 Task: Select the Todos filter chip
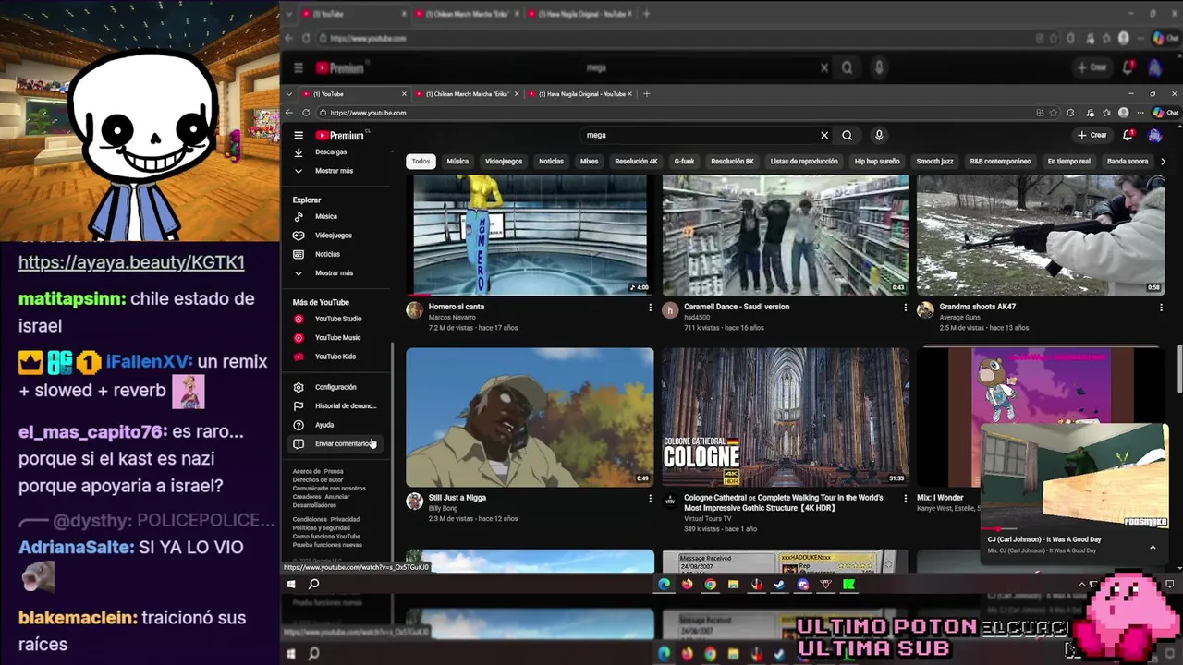click(x=421, y=162)
